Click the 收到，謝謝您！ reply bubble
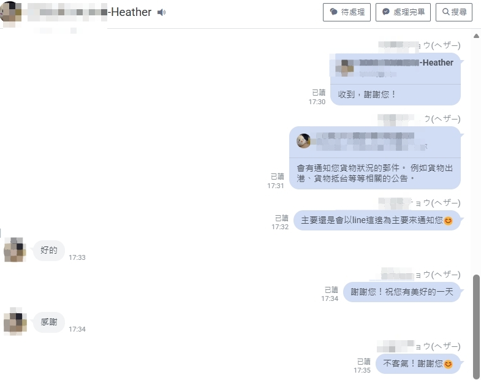 pyautogui.click(x=395, y=79)
